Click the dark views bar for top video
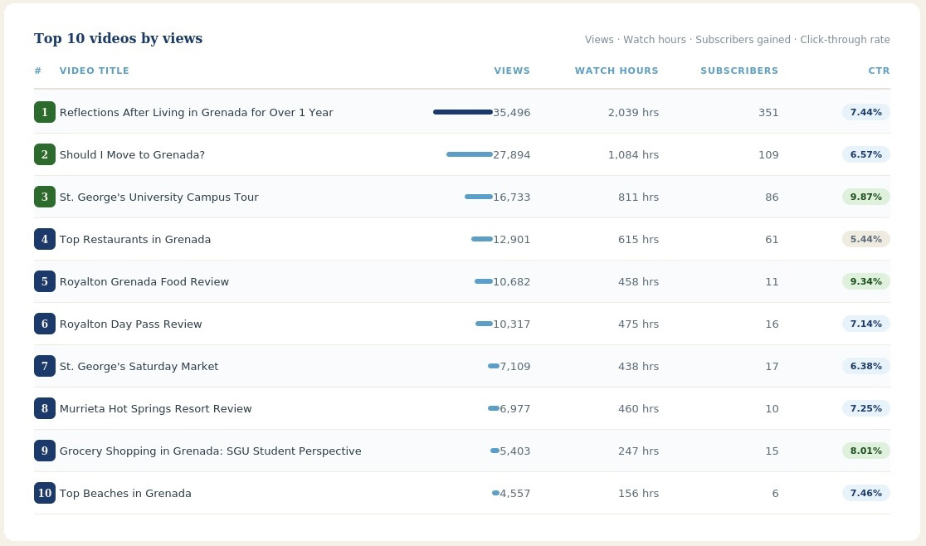 pos(463,112)
